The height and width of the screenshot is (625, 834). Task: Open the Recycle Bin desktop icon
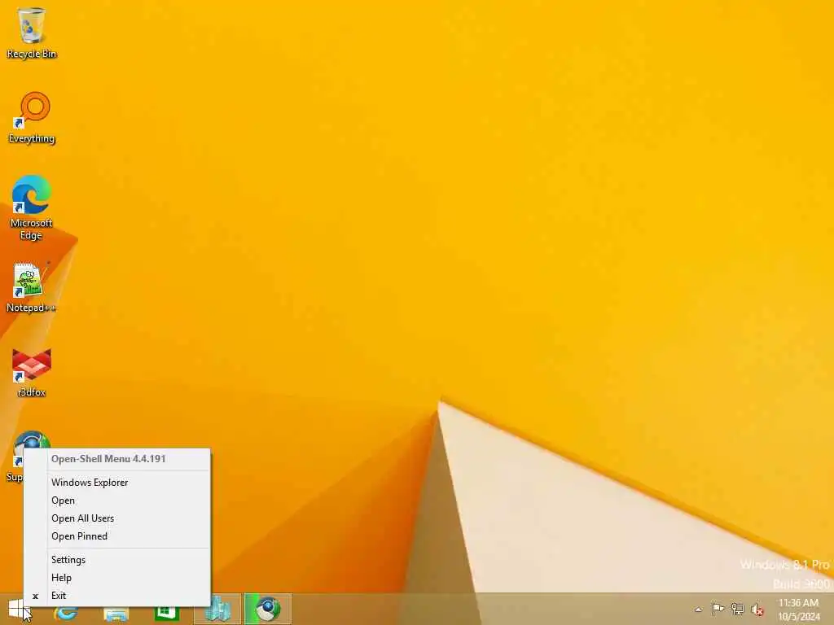coord(32,33)
